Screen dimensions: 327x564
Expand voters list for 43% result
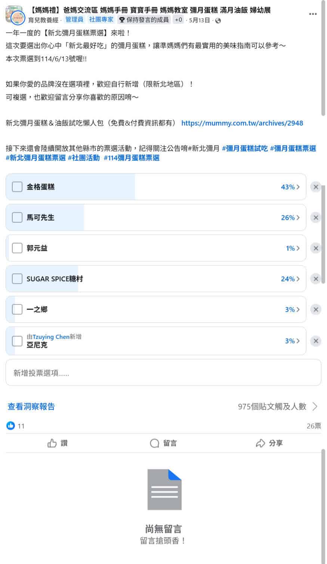(x=290, y=187)
